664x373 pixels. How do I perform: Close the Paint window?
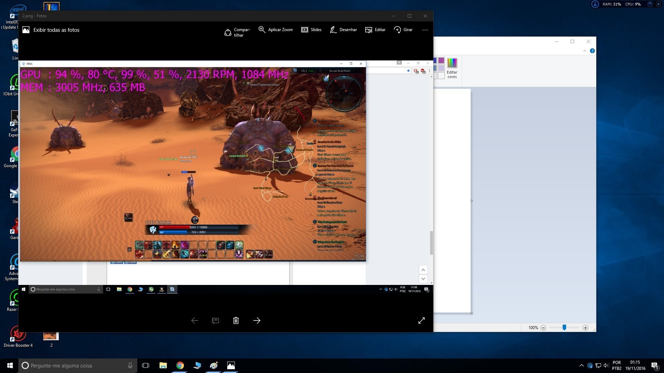588,41
